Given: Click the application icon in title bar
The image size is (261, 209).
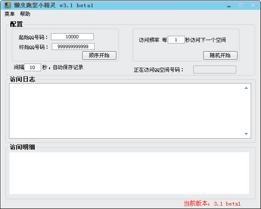Looking at the screenshot, I should (7, 5).
